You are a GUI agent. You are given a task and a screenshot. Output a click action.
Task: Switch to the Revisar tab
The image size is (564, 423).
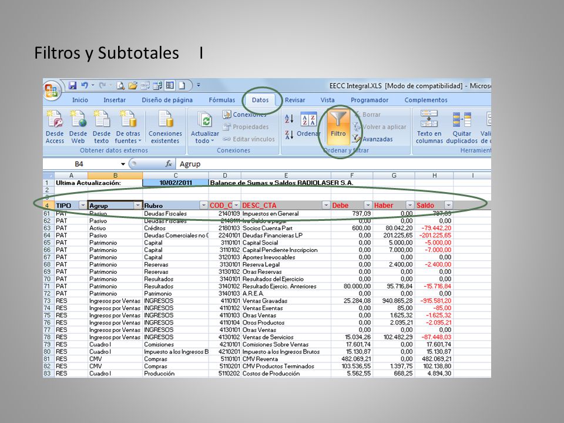[x=295, y=100]
